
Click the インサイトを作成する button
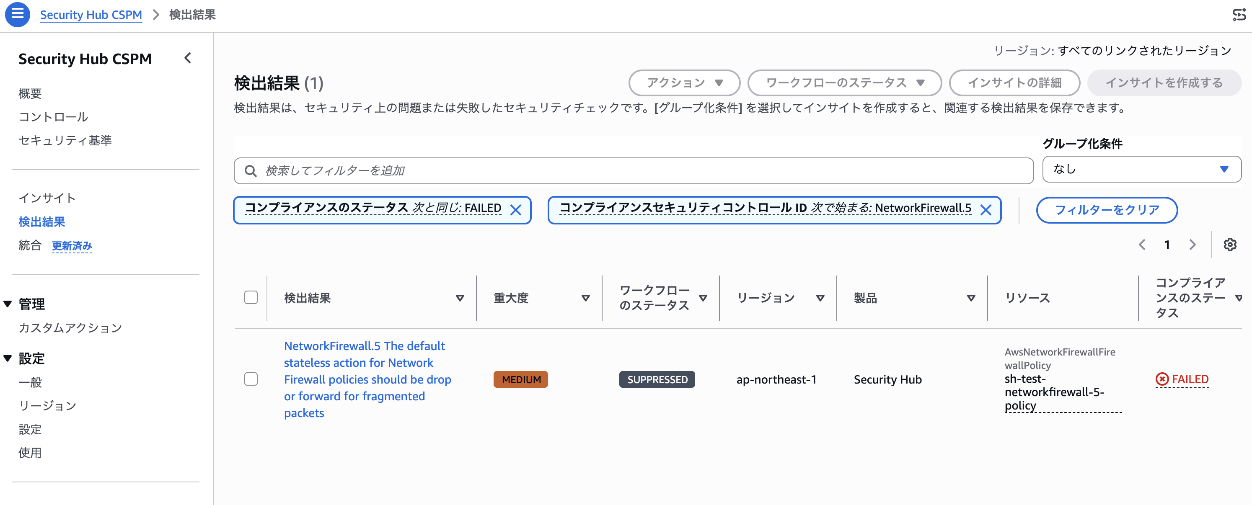tap(1164, 83)
